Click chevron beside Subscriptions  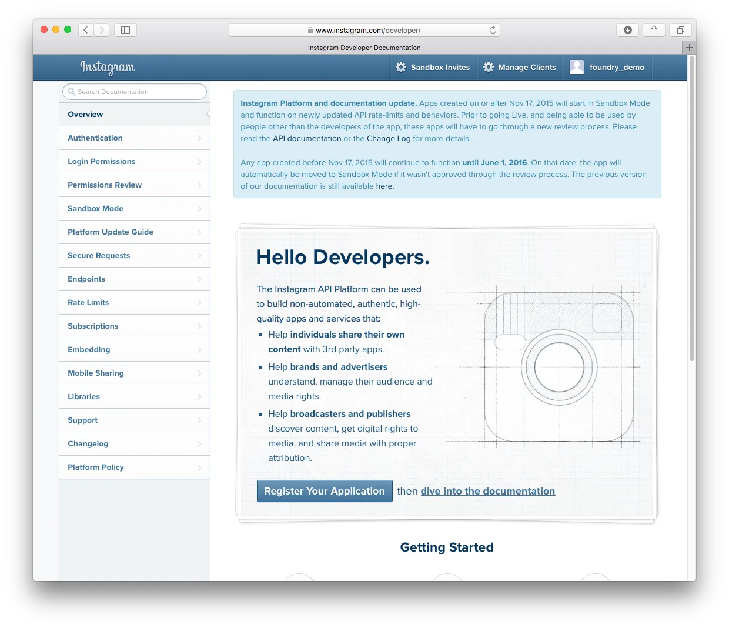(199, 326)
